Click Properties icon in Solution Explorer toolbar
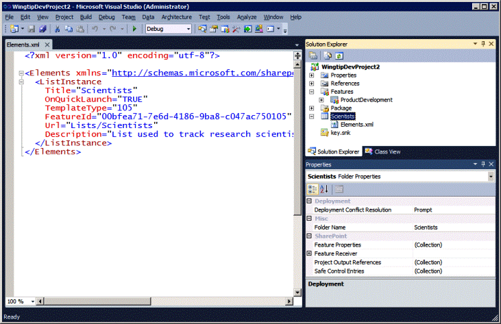 [x=313, y=56]
